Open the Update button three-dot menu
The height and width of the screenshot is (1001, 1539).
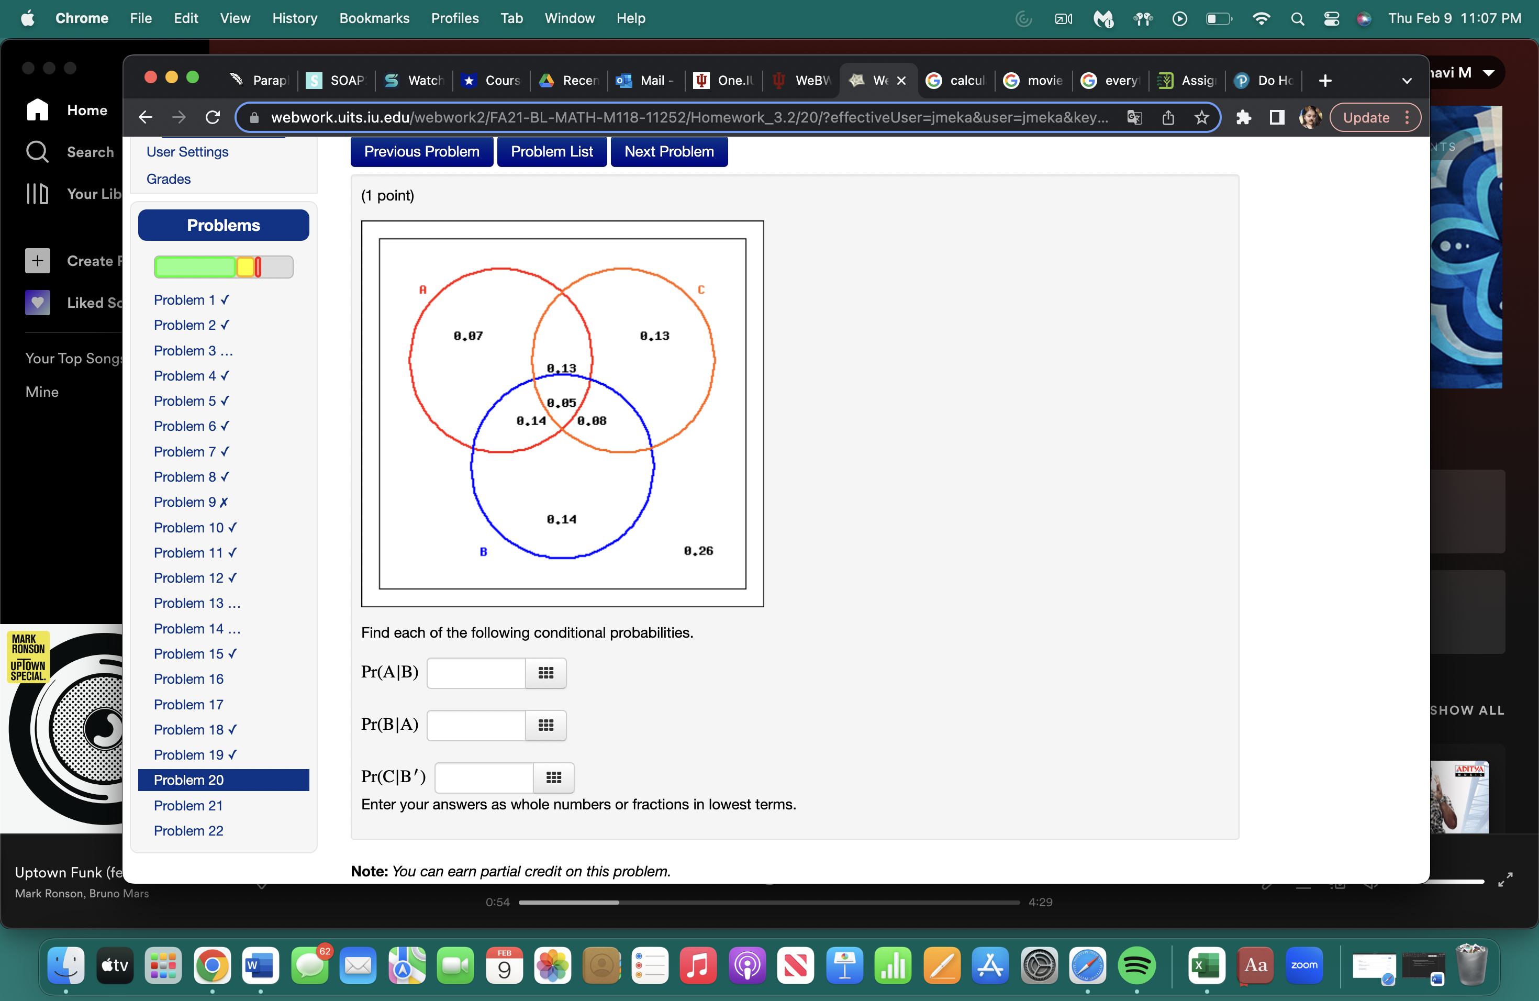(x=1407, y=117)
